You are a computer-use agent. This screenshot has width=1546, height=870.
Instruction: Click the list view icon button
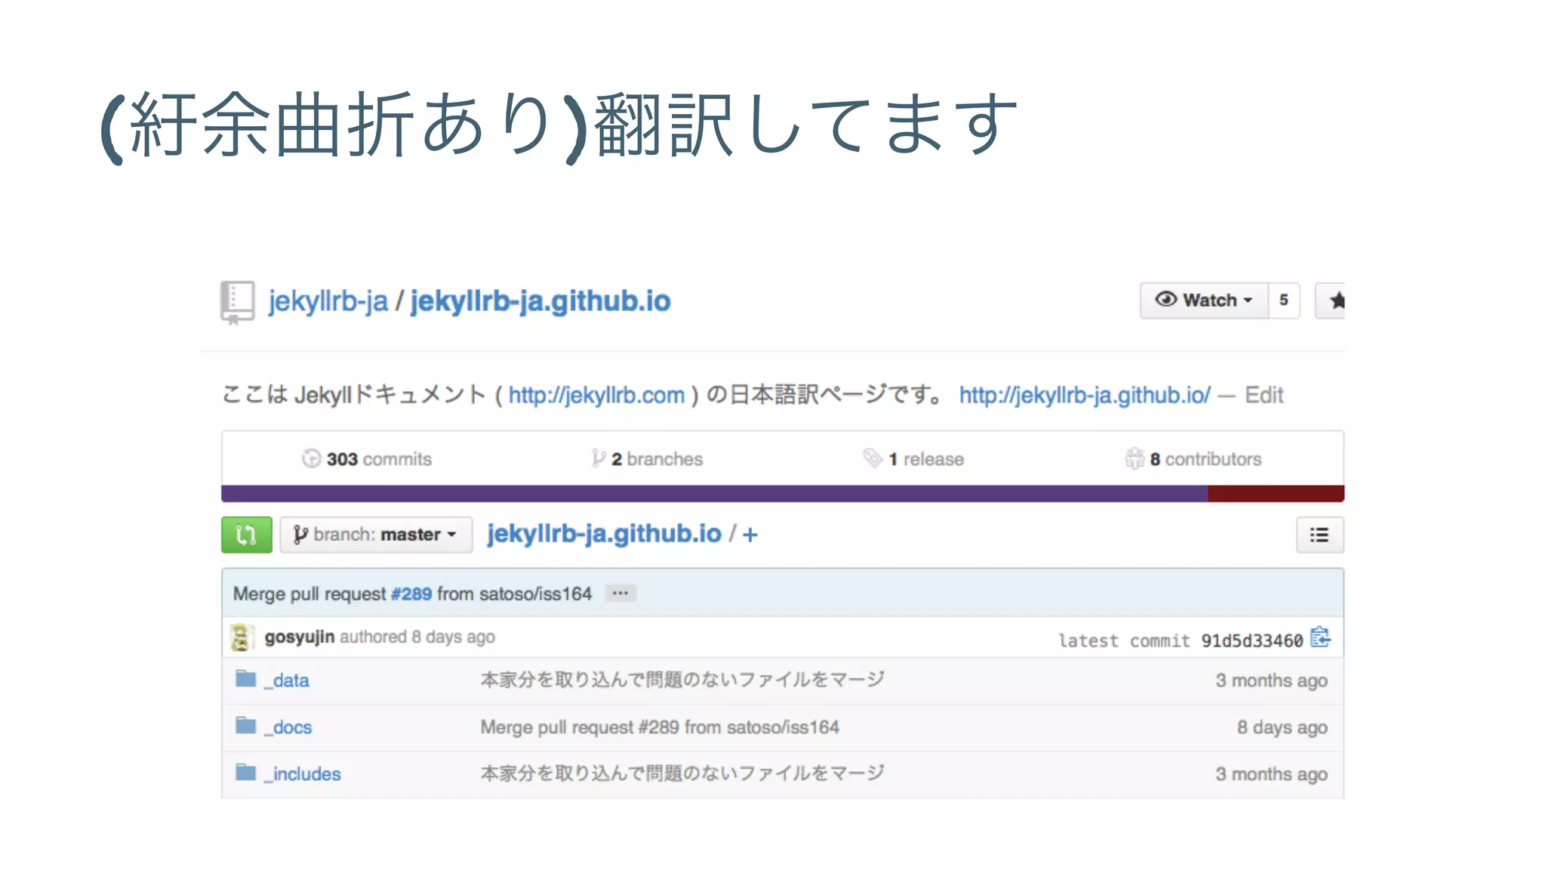(x=1320, y=535)
